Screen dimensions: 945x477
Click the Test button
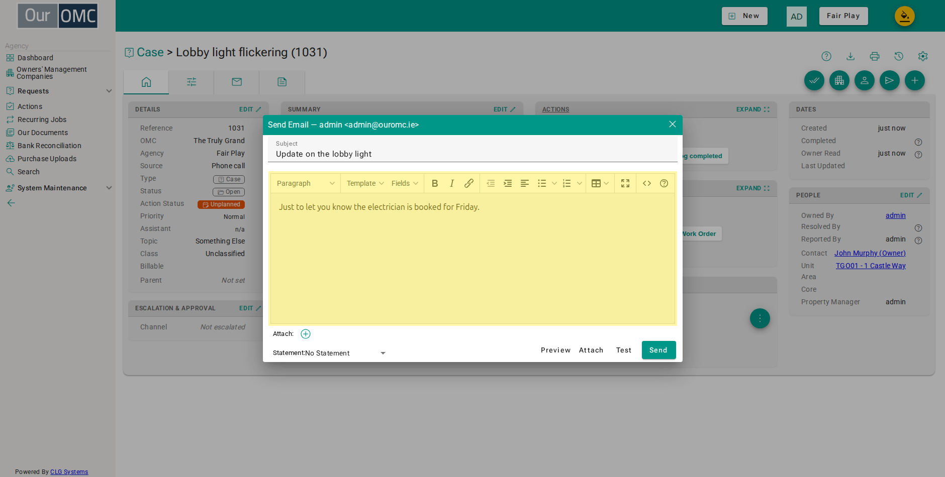(x=624, y=350)
